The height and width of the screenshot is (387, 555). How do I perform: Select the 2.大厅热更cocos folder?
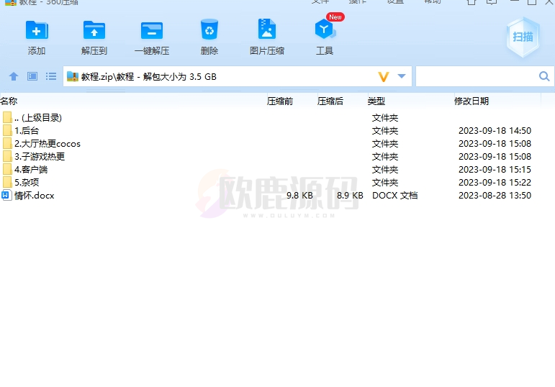point(269,144)
